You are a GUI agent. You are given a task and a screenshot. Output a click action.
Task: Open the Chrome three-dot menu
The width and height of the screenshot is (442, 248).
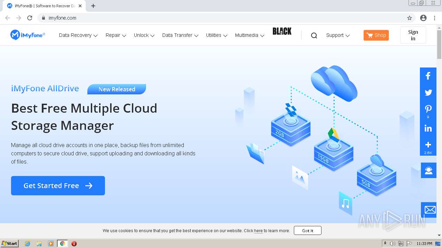434,18
